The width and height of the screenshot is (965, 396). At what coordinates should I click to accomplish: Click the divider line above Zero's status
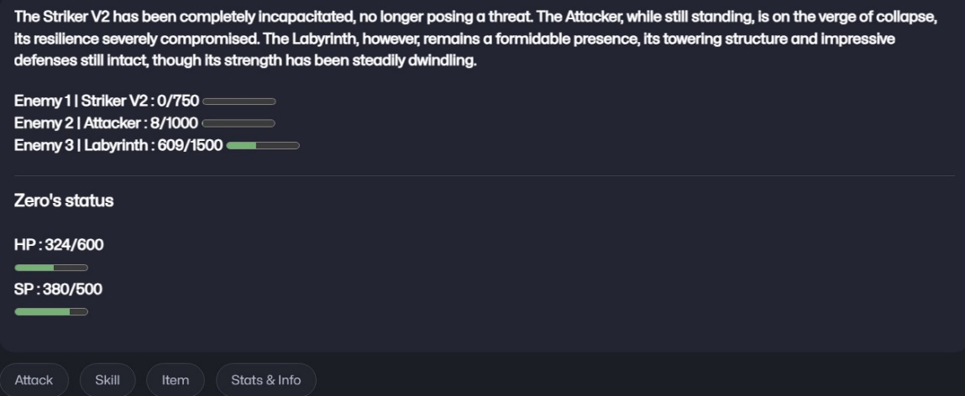tap(485, 176)
